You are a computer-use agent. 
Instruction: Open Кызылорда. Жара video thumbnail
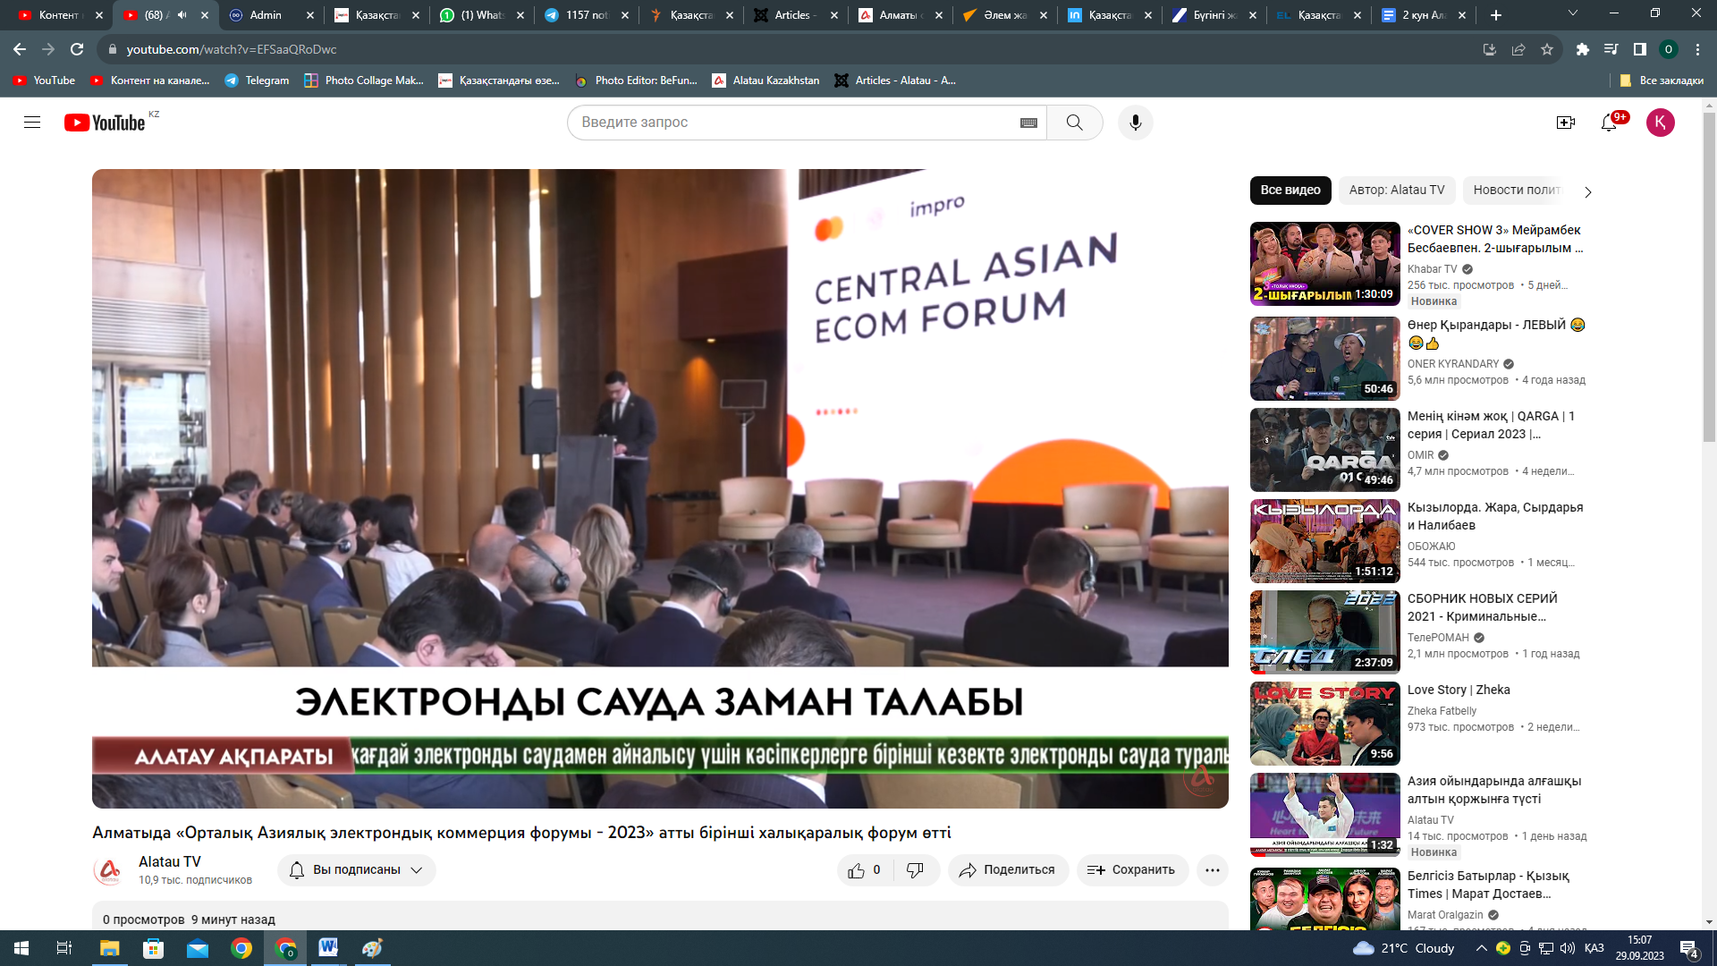[1324, 541]
